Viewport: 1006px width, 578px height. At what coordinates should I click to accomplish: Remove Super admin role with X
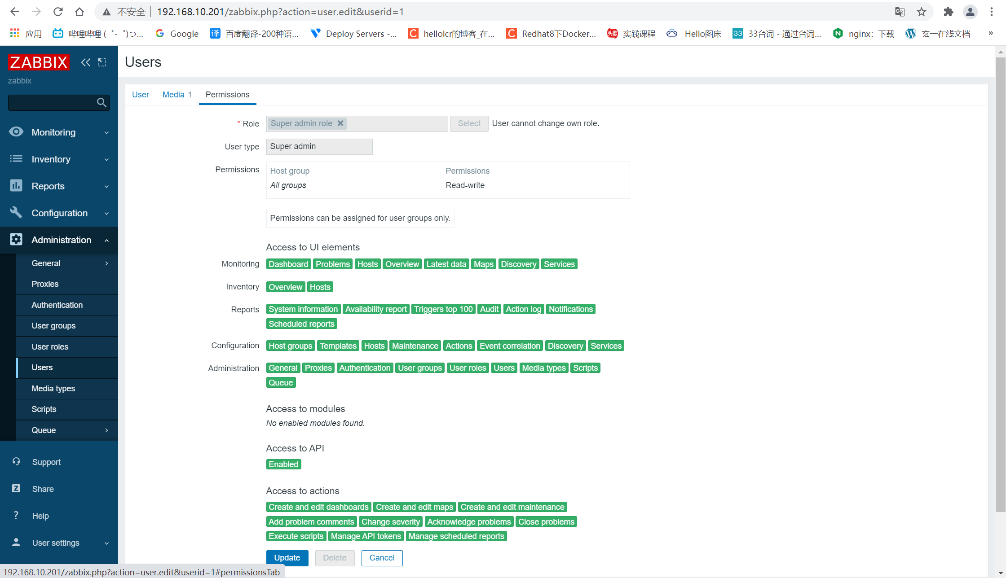click(340, 123)
